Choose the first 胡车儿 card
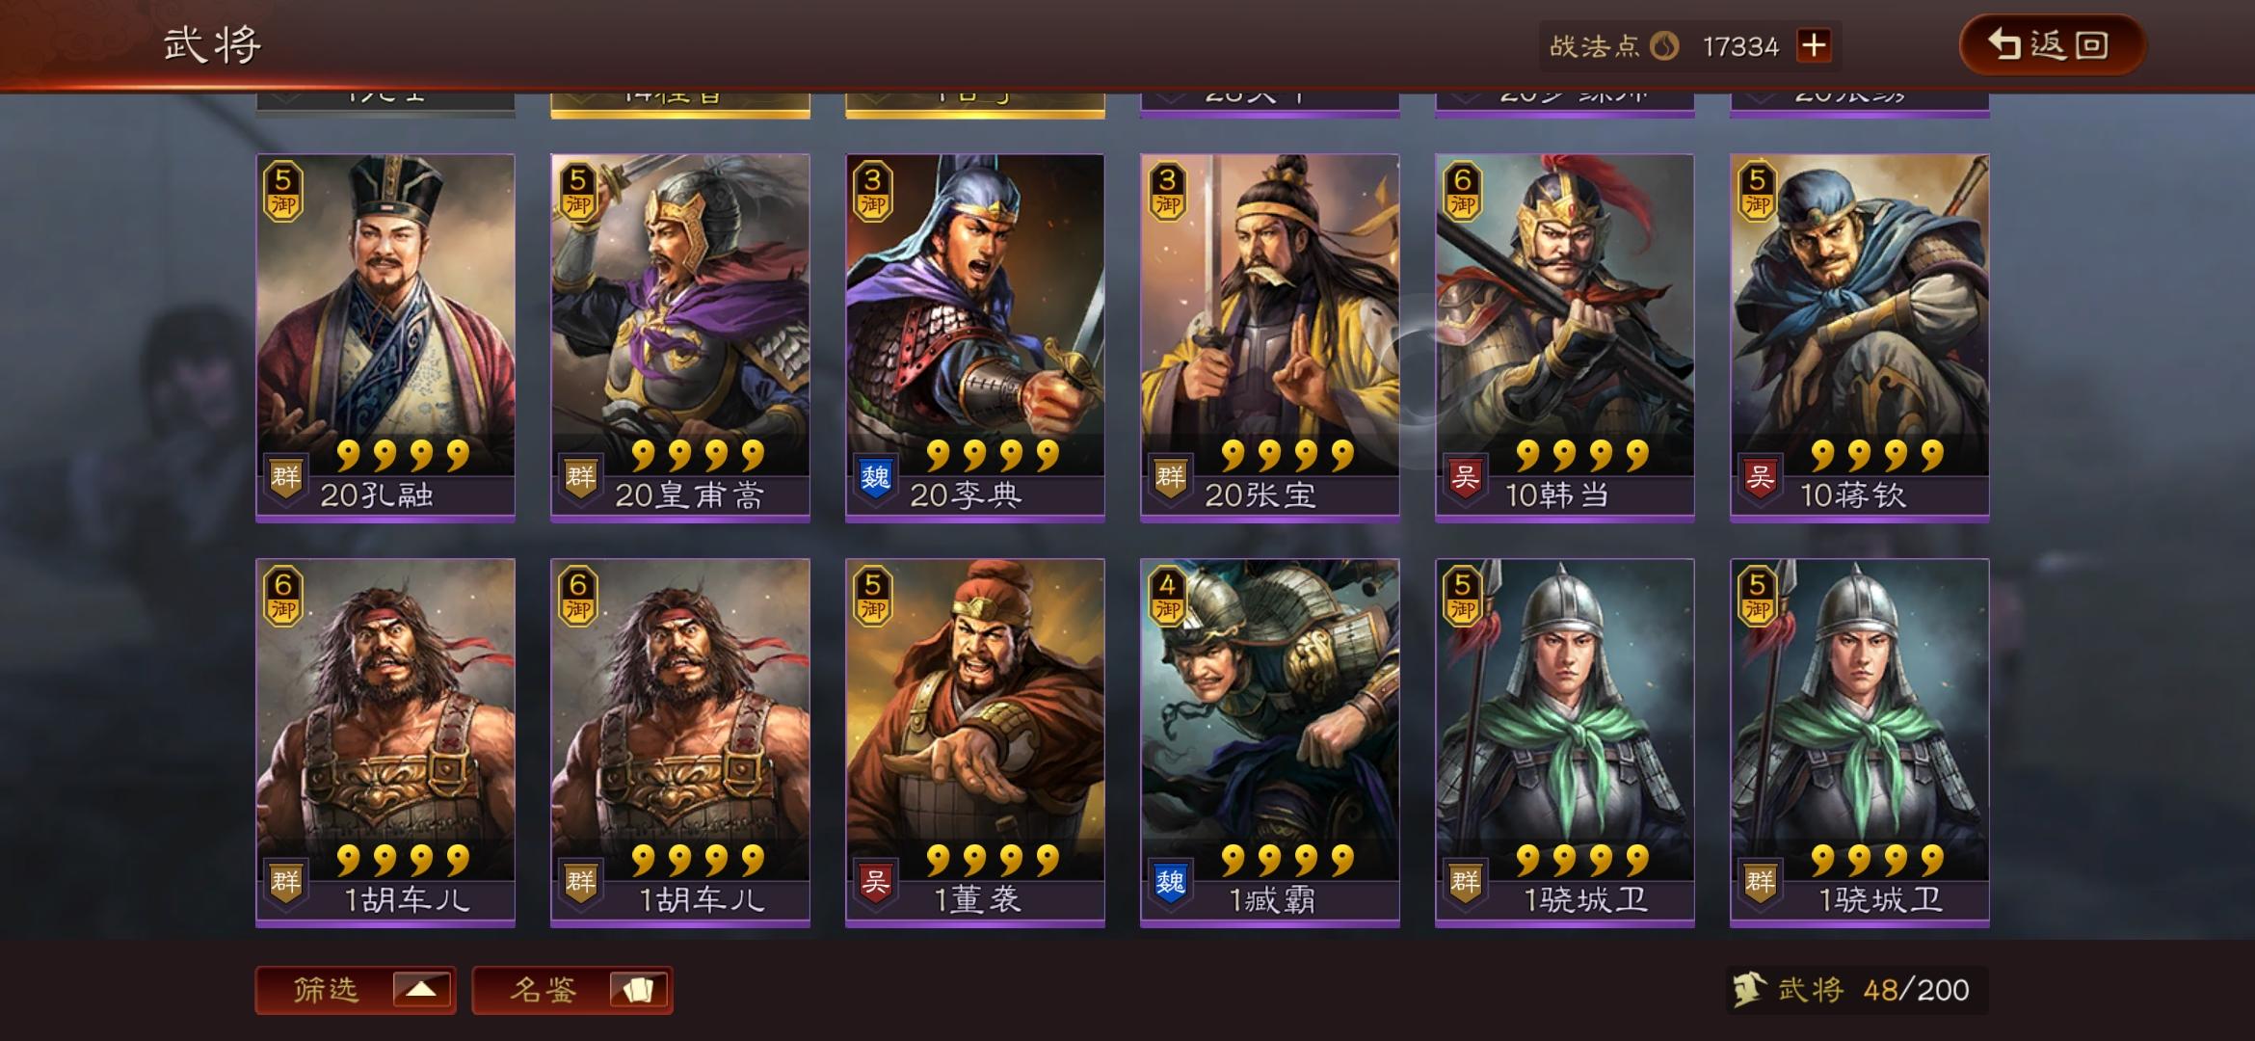The image size is (2255, 1041). (x=385, y=742)
